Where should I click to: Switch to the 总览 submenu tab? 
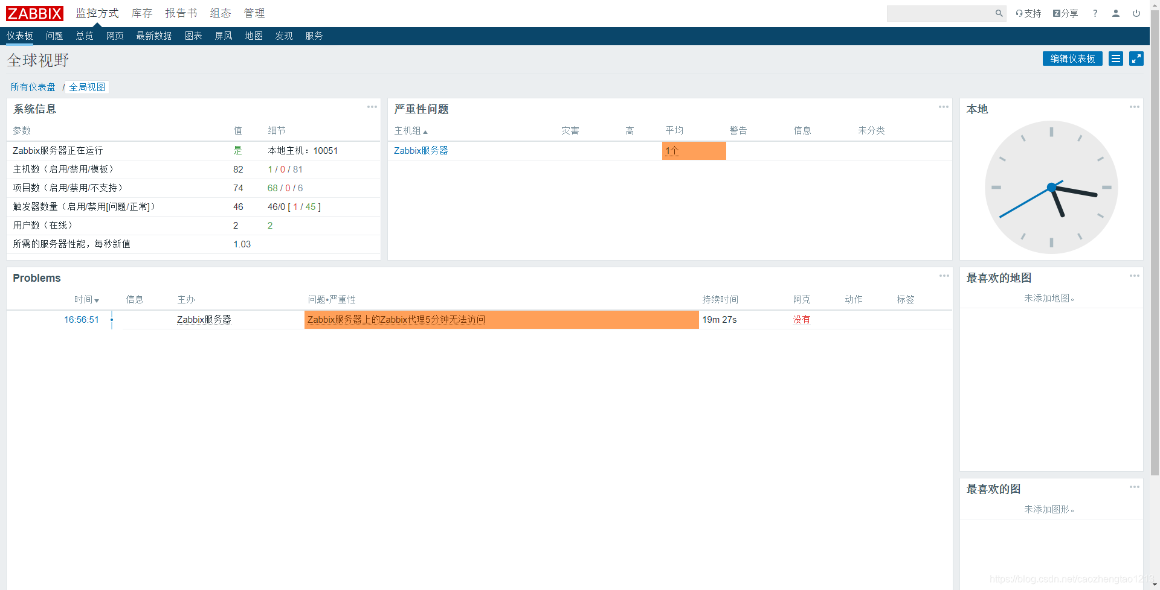point(85,36)
